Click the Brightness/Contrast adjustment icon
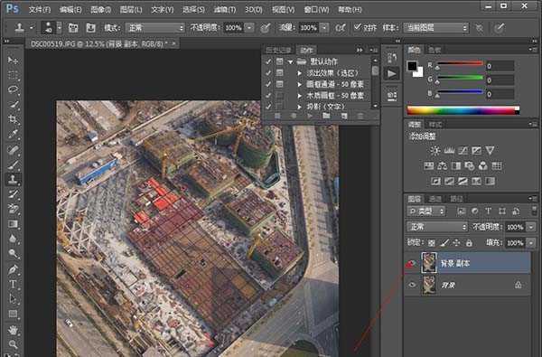542x357 pixels. pos(435,150)
